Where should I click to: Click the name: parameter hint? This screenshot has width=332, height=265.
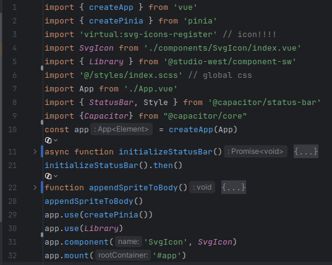click(x=129, y=242)
